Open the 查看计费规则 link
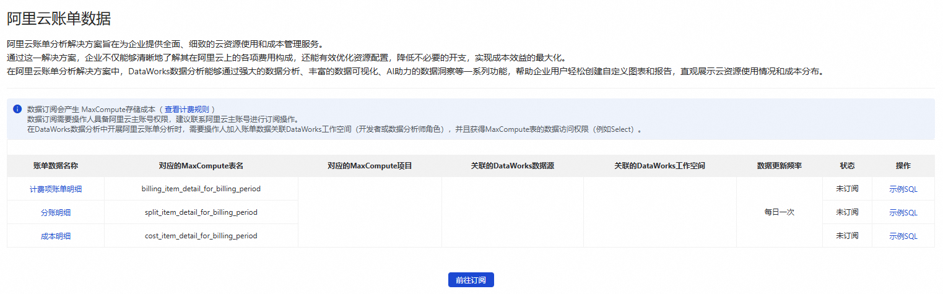The height and width of the screenshot is (294, 943). tap(186, 109)
